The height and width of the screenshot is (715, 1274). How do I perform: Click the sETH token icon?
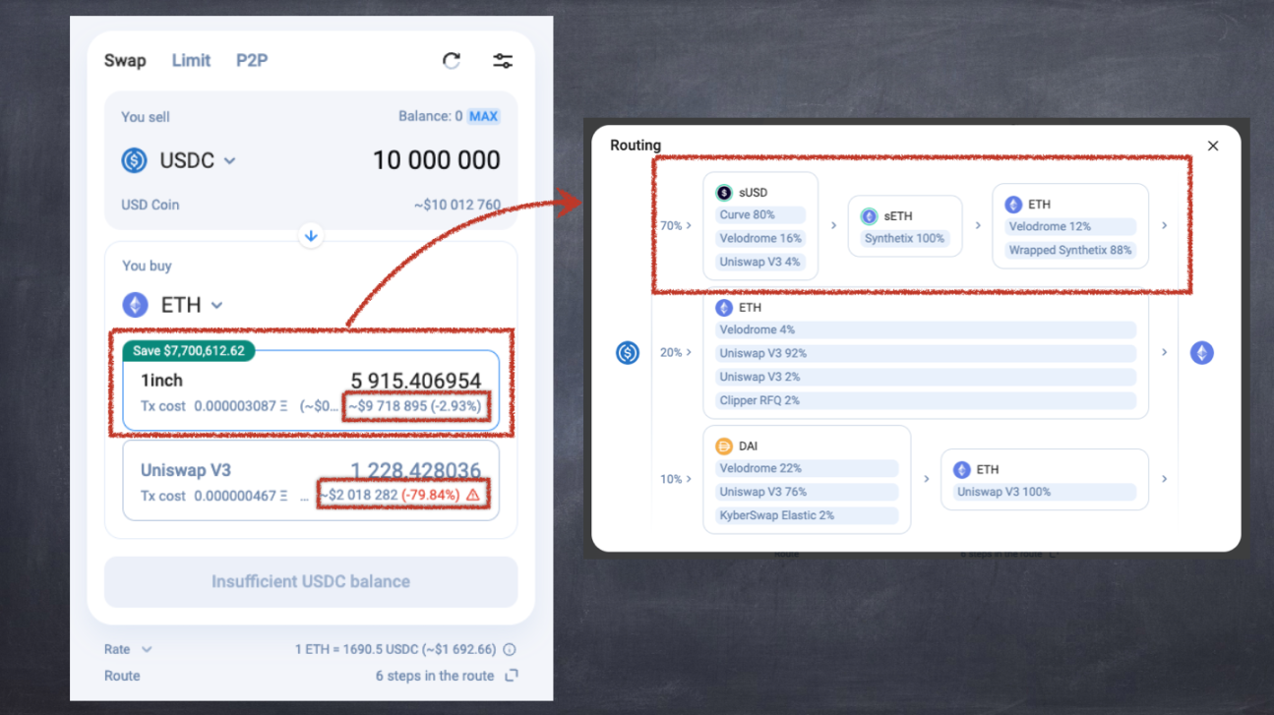(869, 216)
